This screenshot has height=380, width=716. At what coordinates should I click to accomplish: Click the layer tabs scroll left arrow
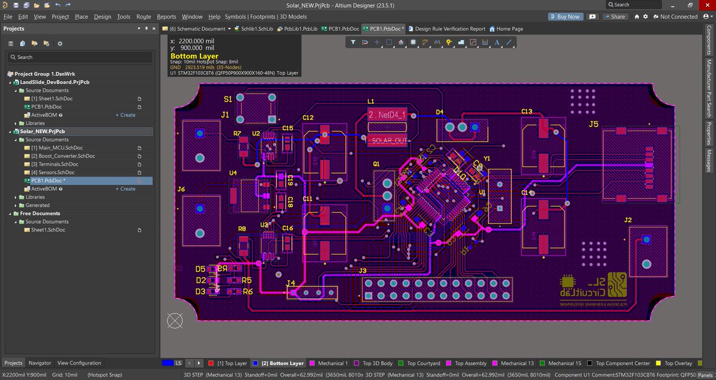coord(189,363)
